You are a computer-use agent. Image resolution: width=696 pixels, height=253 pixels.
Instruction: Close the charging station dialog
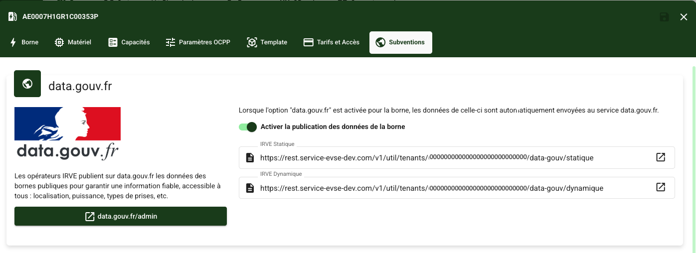pyautogui.click(x=684, y=17)
